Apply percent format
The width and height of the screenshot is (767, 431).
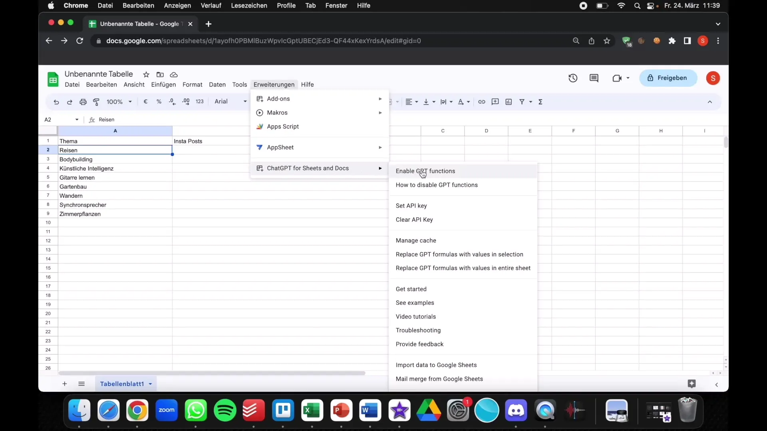click(x=159, y=102)
